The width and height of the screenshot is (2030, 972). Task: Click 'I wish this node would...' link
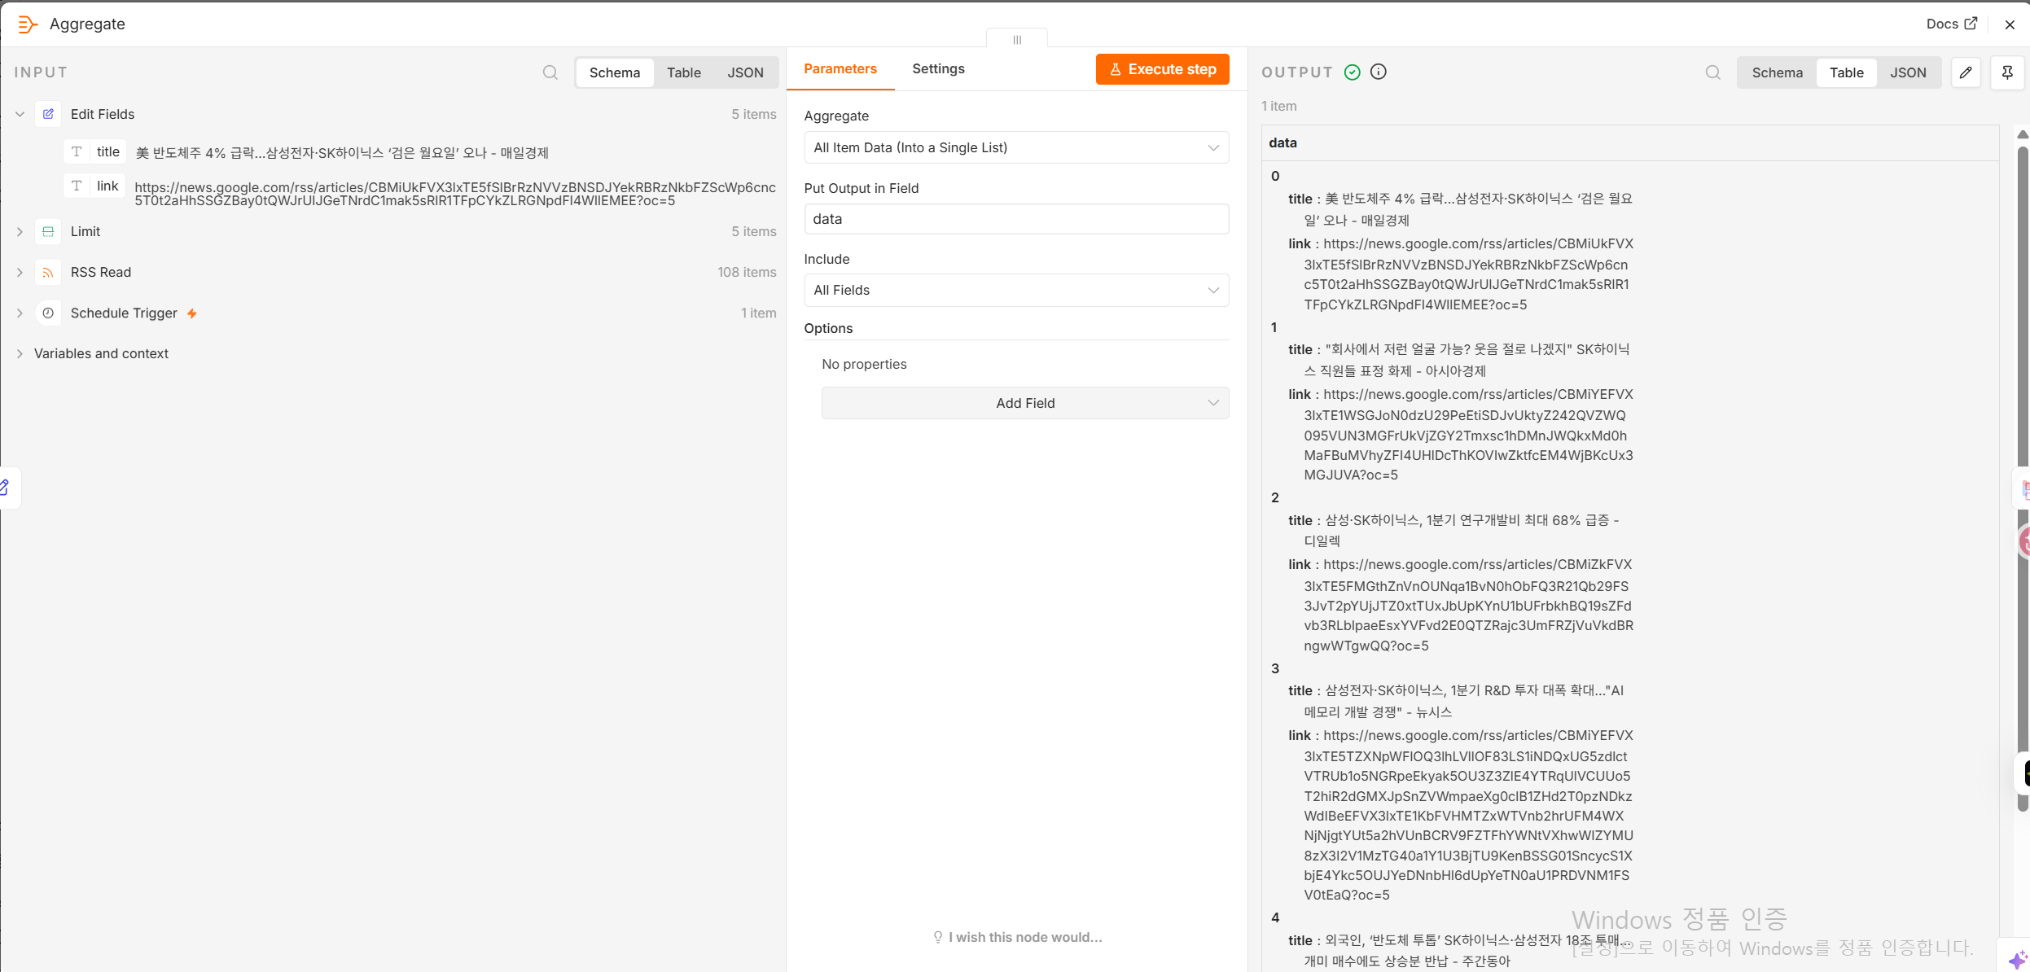[x=1017, y=937]
